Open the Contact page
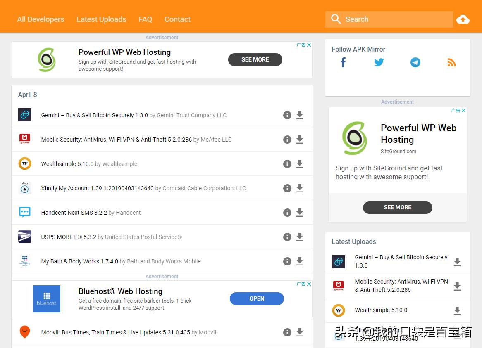482x348 pixels. [x=177, y=19]
